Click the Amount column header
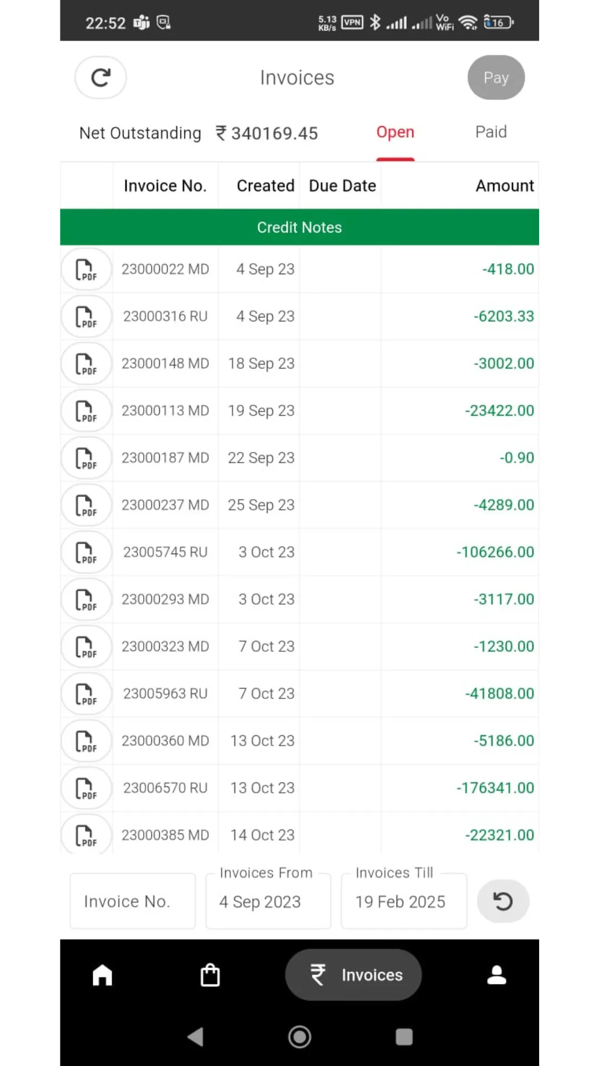Viewport: 599px width, 1066px height. (505, 186)
